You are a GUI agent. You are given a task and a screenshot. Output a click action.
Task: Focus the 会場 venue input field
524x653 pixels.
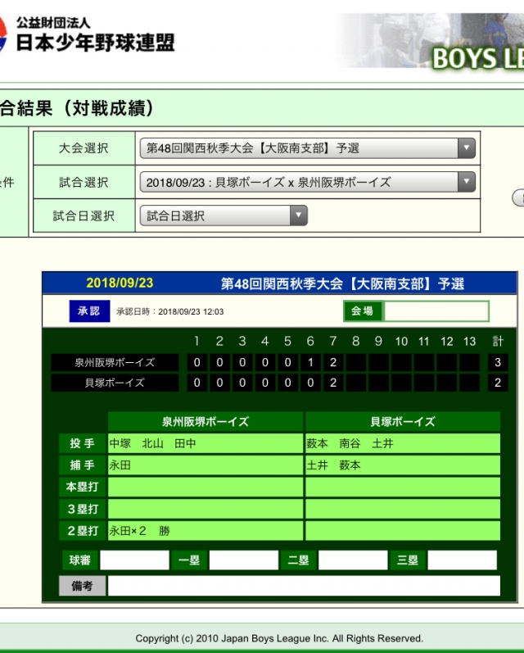click(436, 311)
